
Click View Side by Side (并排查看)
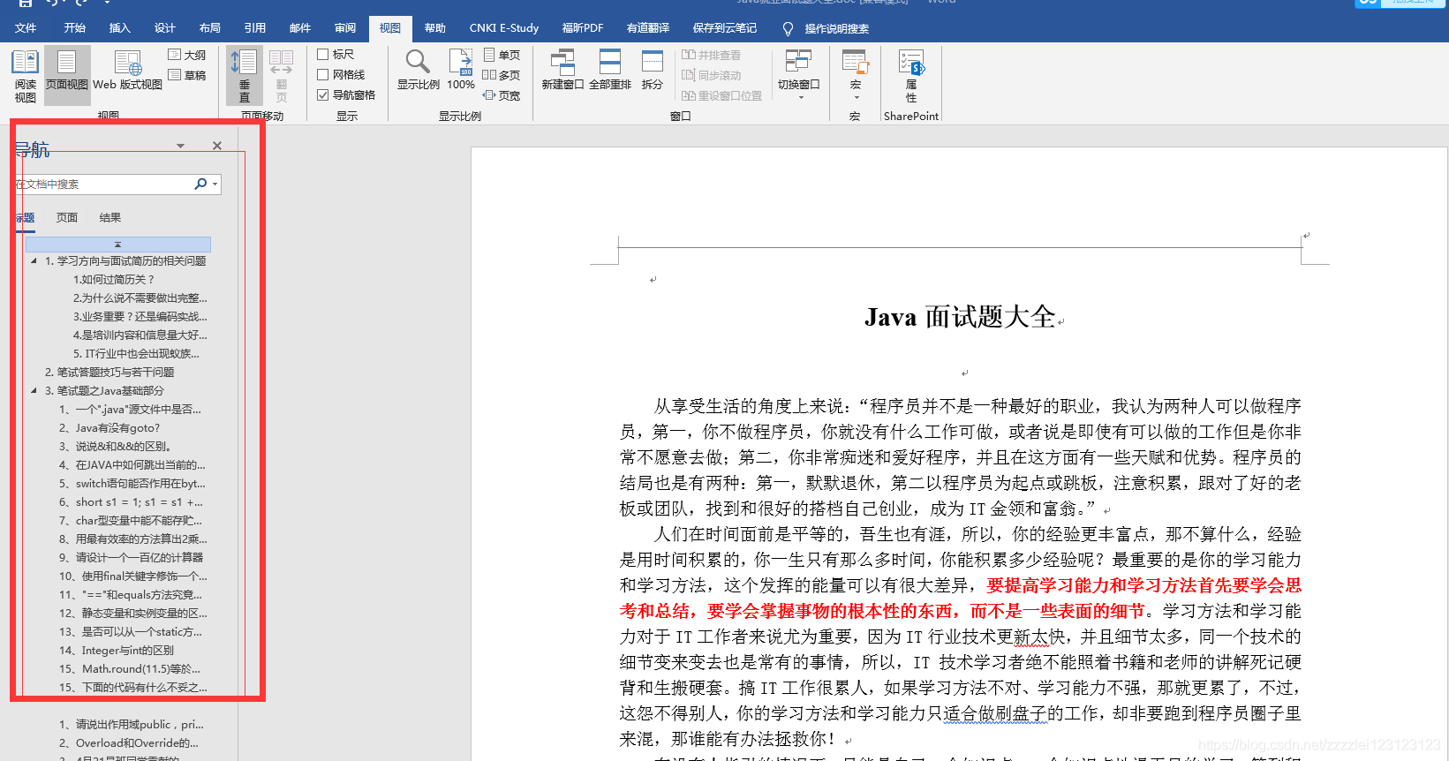point(711,55)
